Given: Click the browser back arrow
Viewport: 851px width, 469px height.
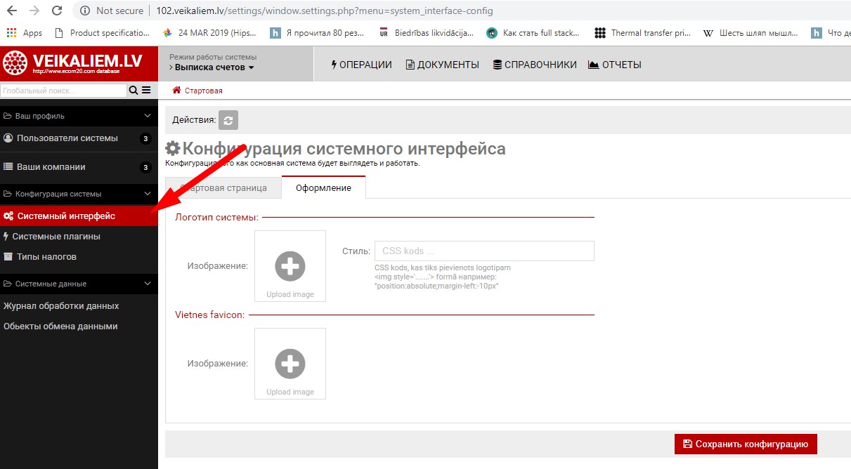Looking at the screenshot, I should tap(12, 11).
